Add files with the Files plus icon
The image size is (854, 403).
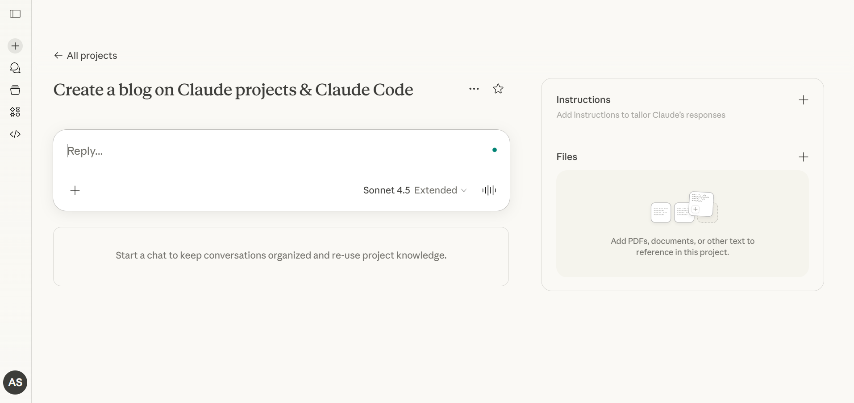pos(804,157)
